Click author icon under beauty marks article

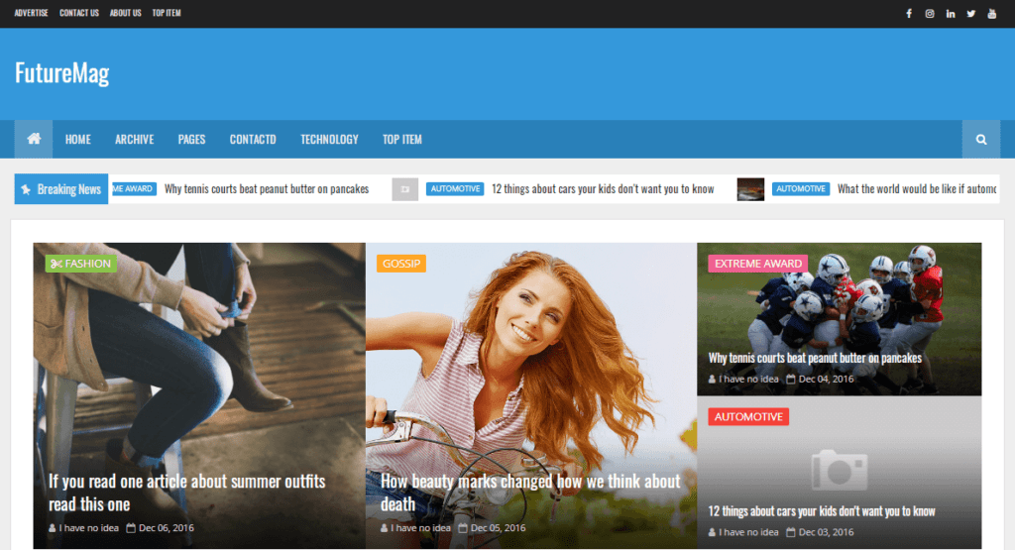(x=384, y=528)
